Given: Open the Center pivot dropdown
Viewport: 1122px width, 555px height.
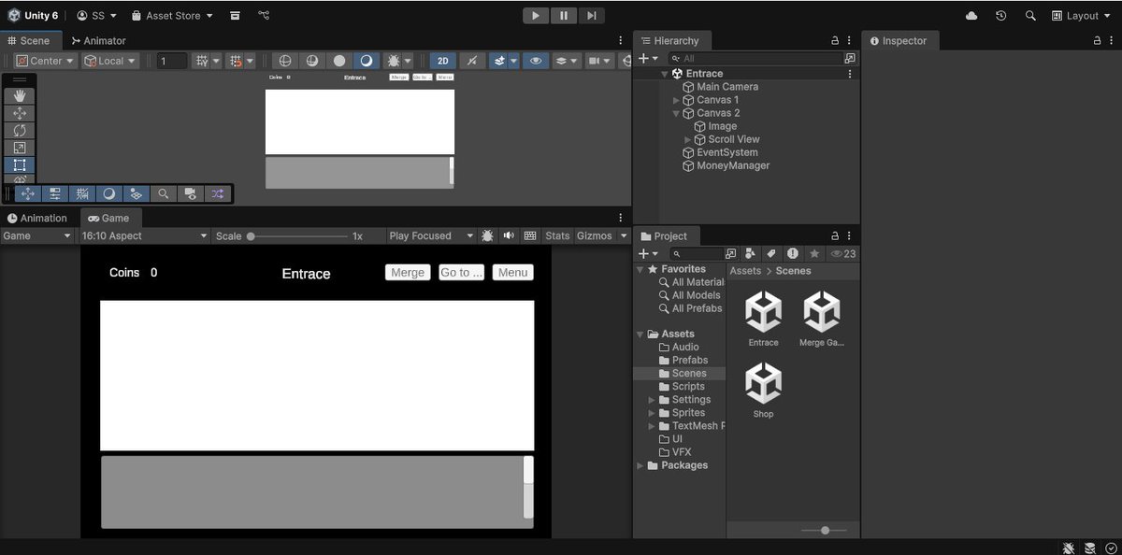Looking at the screenshot, I should (x=45, y=61).
